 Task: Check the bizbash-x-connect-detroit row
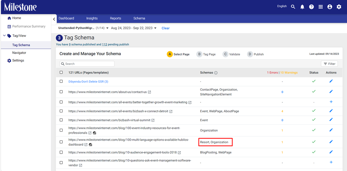(61, 111)
